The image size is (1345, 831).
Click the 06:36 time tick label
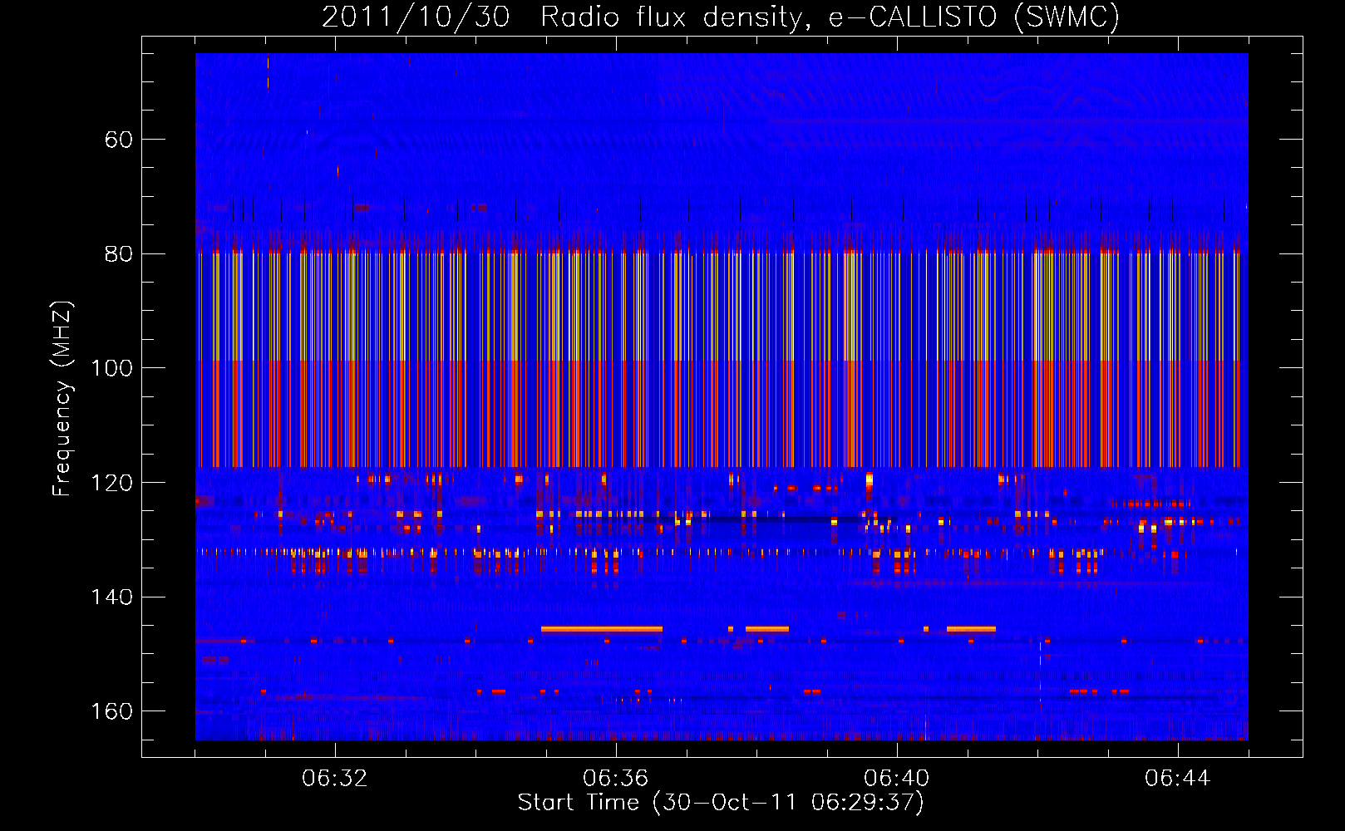click(x=616, y=779)
